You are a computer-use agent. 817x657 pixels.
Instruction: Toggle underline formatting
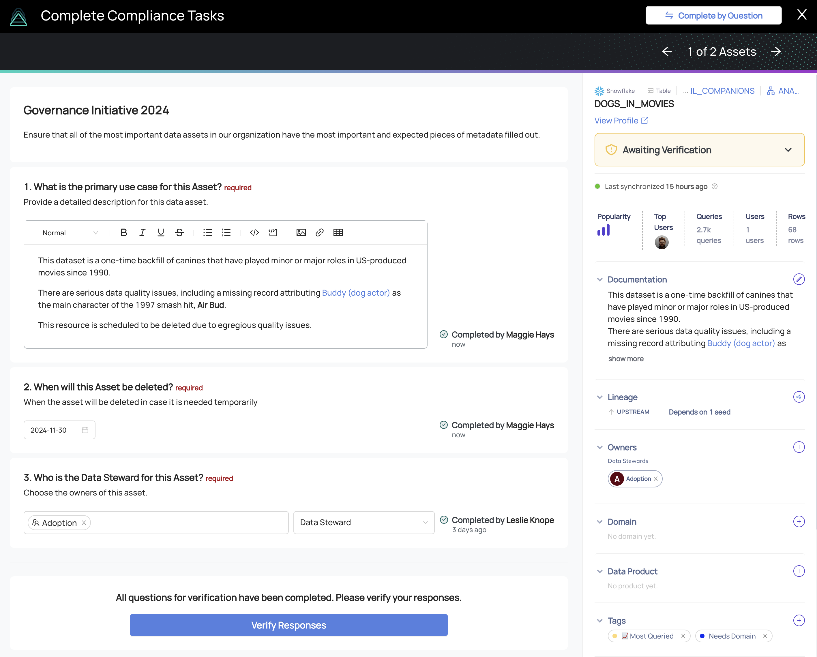161,232
